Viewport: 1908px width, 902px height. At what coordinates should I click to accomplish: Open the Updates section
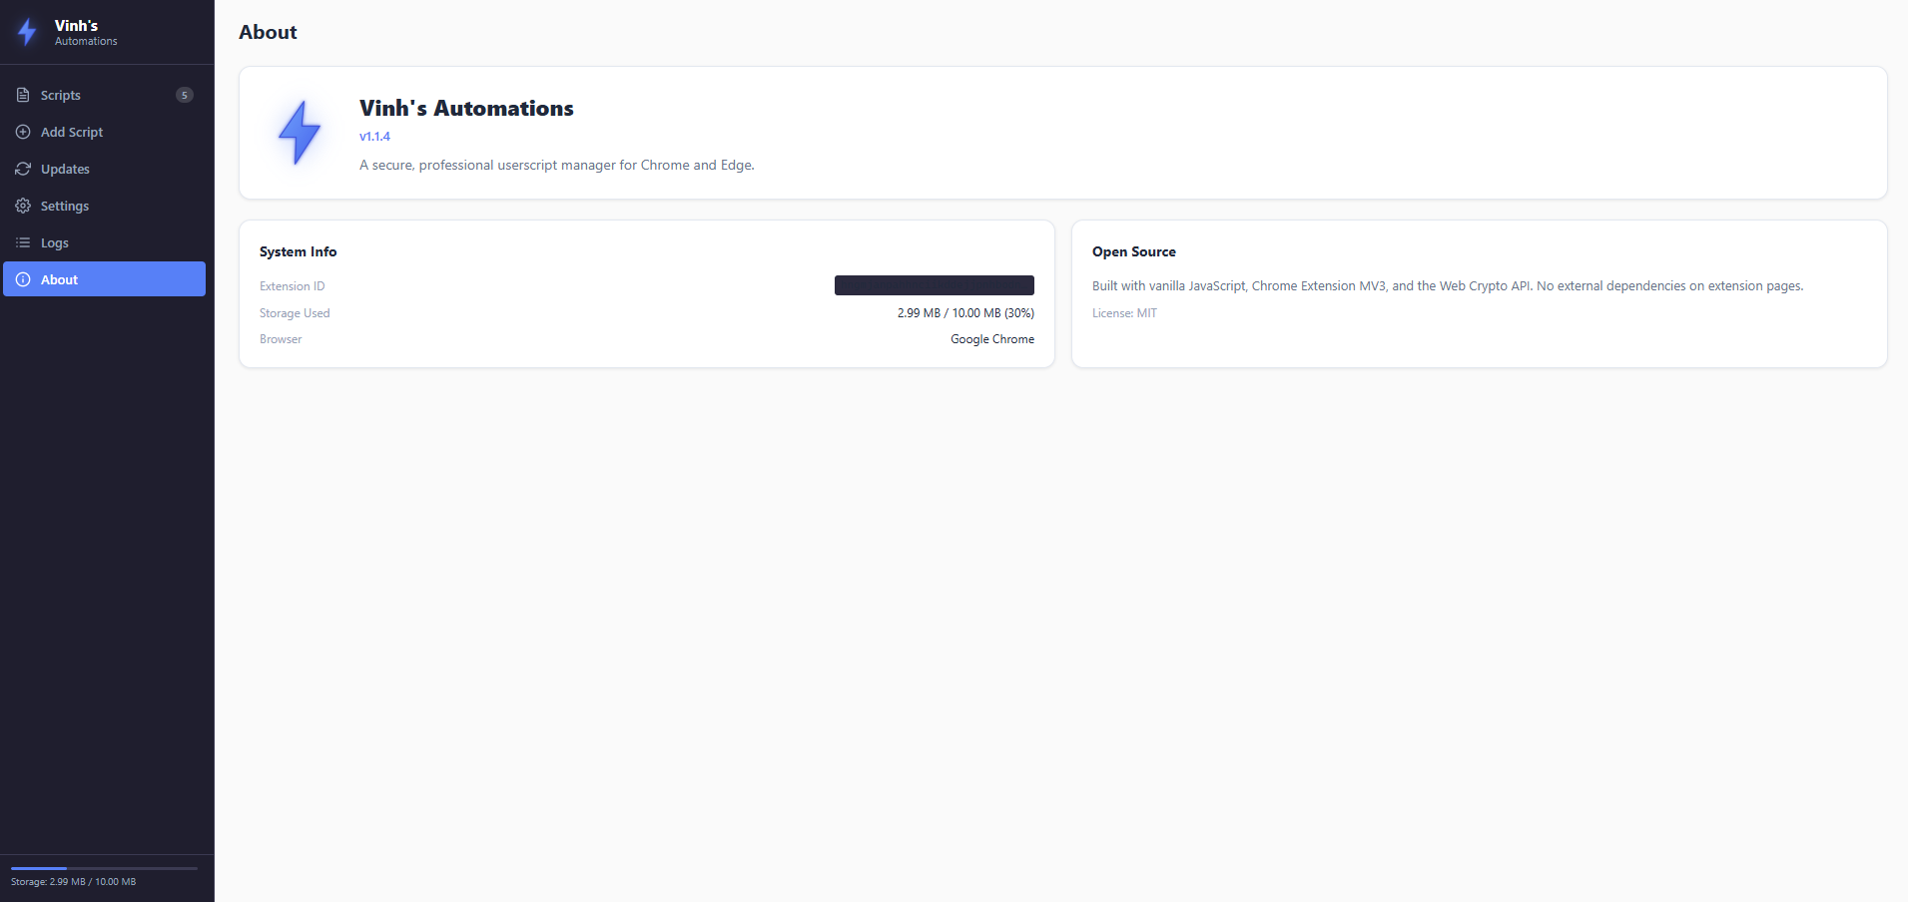(x=104, y=169)
